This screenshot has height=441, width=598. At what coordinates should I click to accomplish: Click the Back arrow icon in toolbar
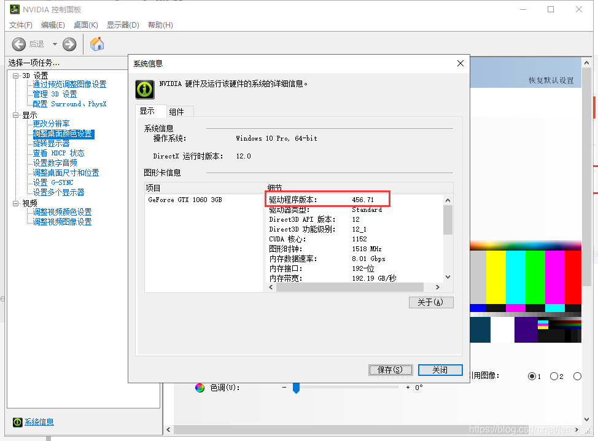coord(18,44)
